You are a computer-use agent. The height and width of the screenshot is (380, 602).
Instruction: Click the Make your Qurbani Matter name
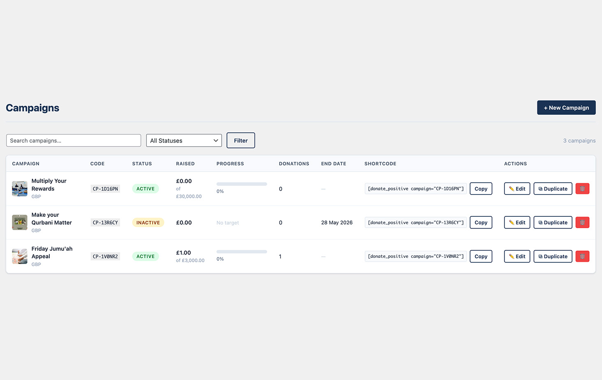tap(52, 218)
